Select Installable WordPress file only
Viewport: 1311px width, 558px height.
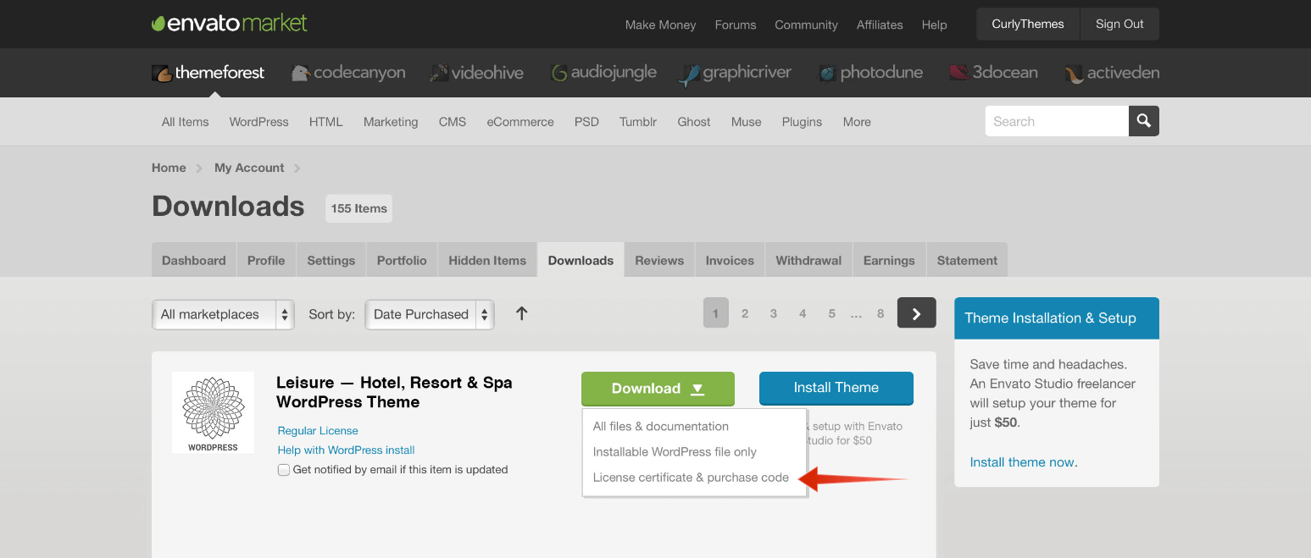click(675, 452)
